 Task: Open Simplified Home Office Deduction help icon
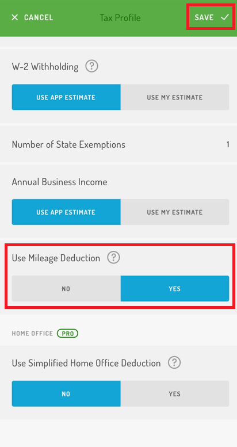click(x=174, y=363)
